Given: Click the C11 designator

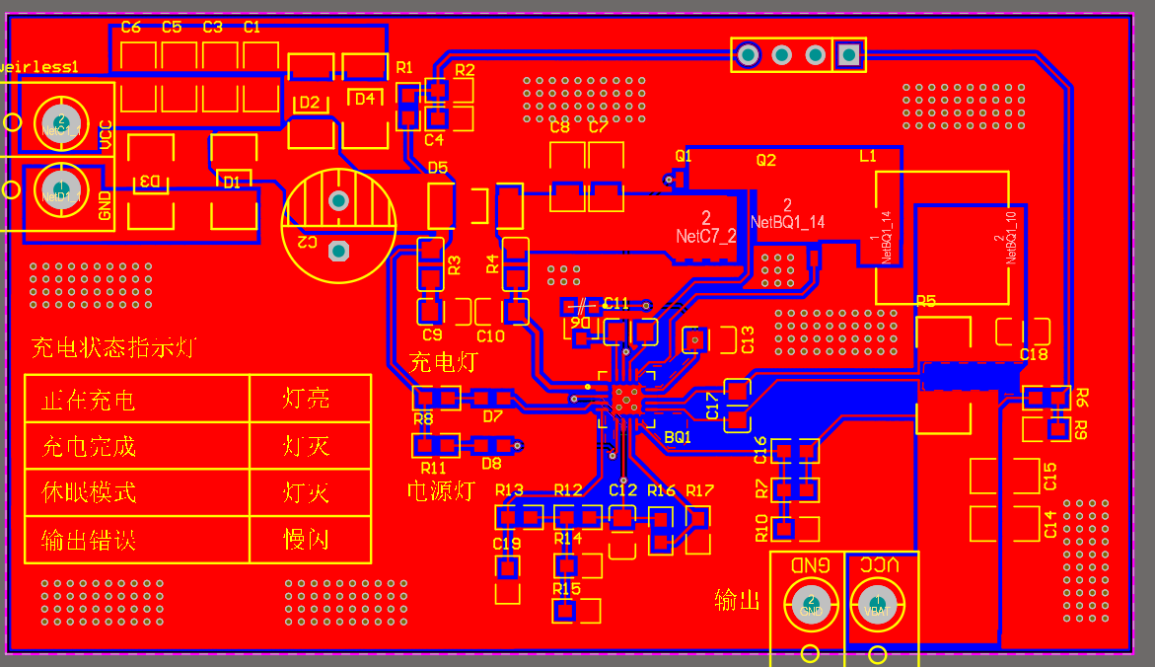Looking at the screenshot, I should 615,303.
